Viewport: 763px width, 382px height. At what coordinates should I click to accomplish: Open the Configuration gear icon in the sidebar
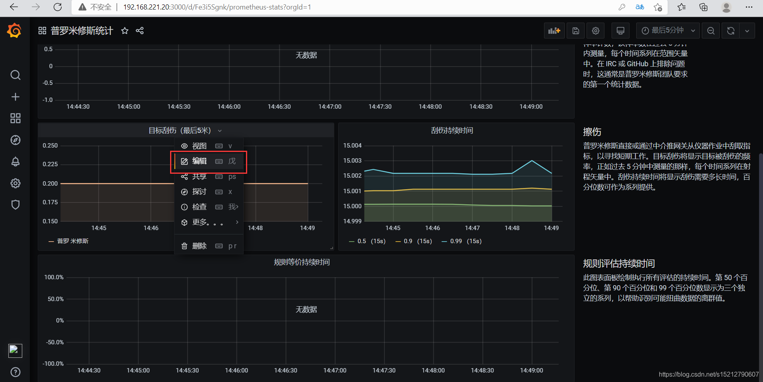(15, 183)
